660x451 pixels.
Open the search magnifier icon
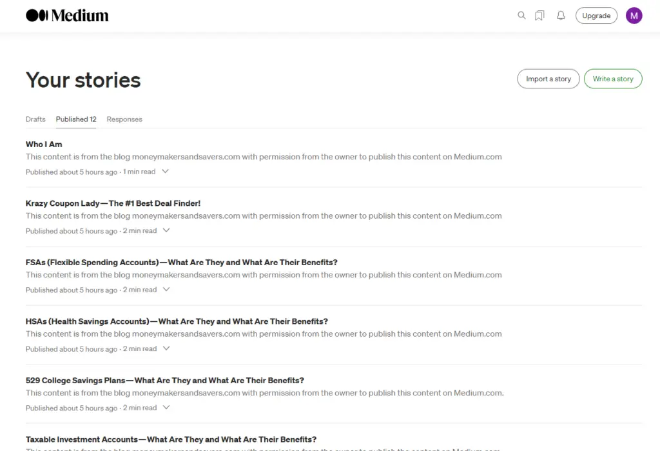pyautogui.click(x=521, y=15)
